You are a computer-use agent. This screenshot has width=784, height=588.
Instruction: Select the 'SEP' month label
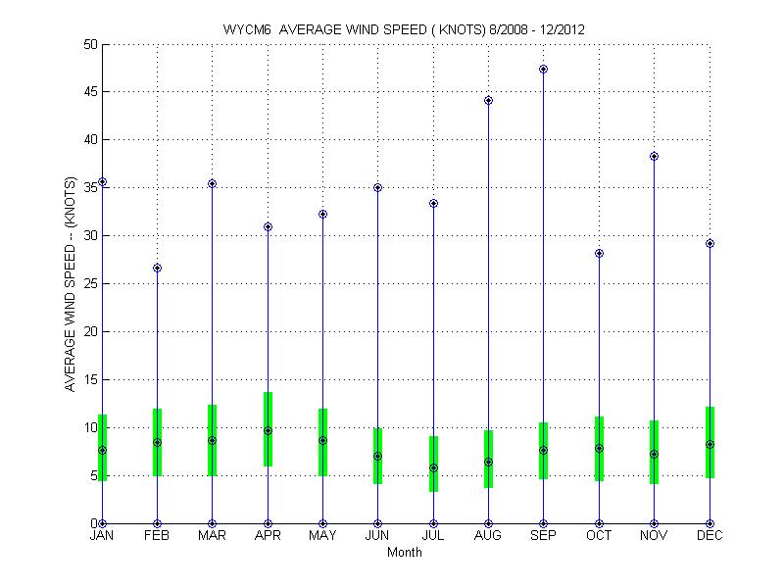(x=543, y=535)
